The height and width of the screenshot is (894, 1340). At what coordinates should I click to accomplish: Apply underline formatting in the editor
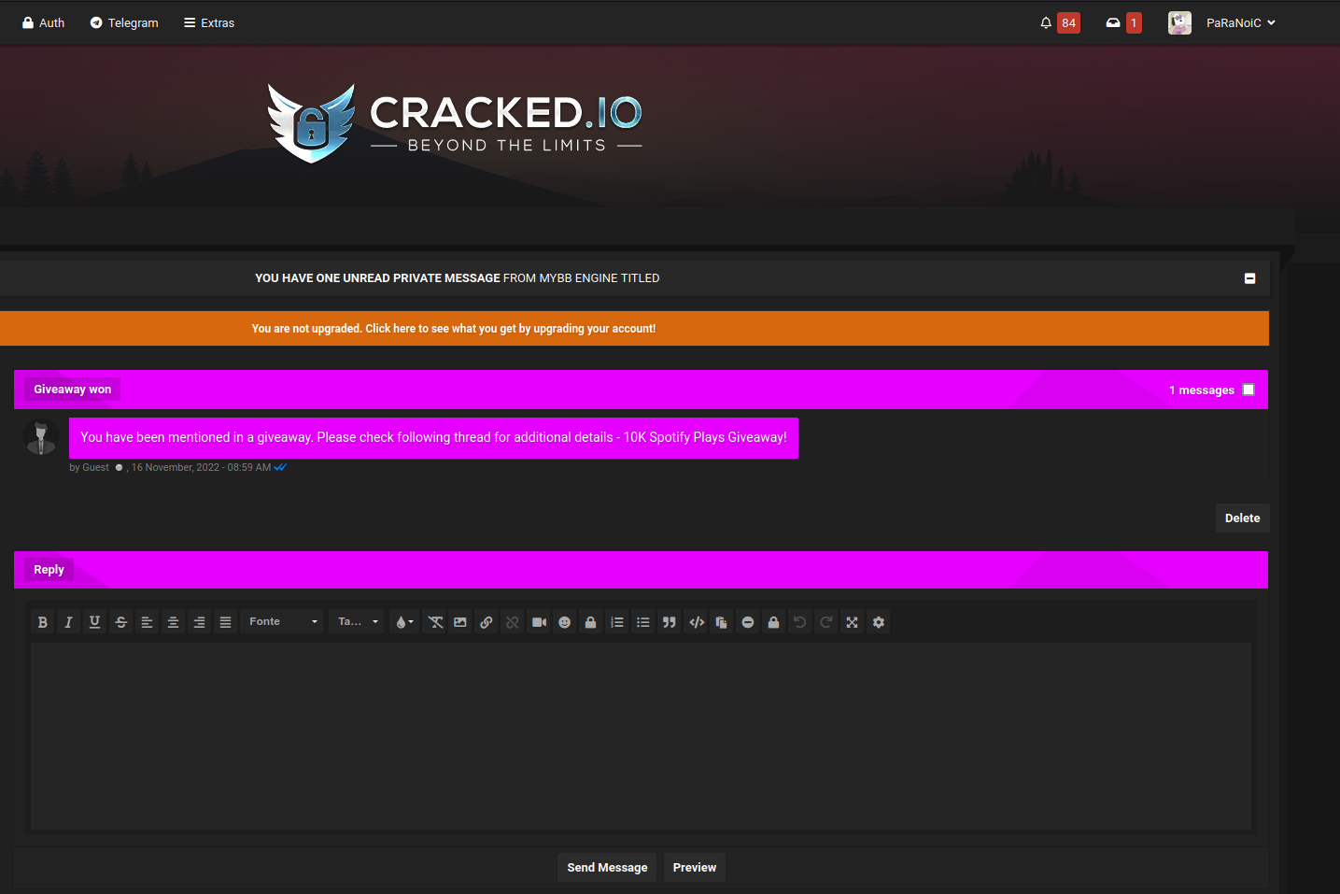pos(94,622)
